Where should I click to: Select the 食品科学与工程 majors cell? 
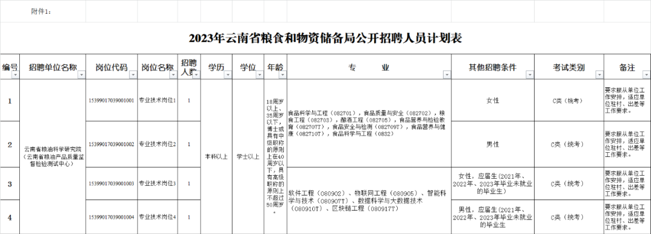[x=369, y=123]
